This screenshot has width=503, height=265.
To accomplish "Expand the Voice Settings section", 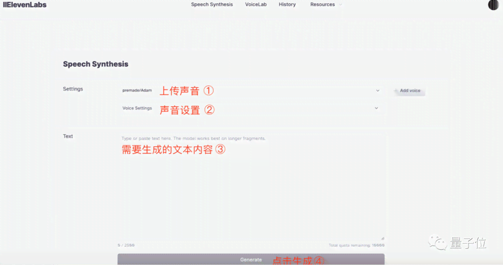I will pyautogui.click(x=251, y=108).
